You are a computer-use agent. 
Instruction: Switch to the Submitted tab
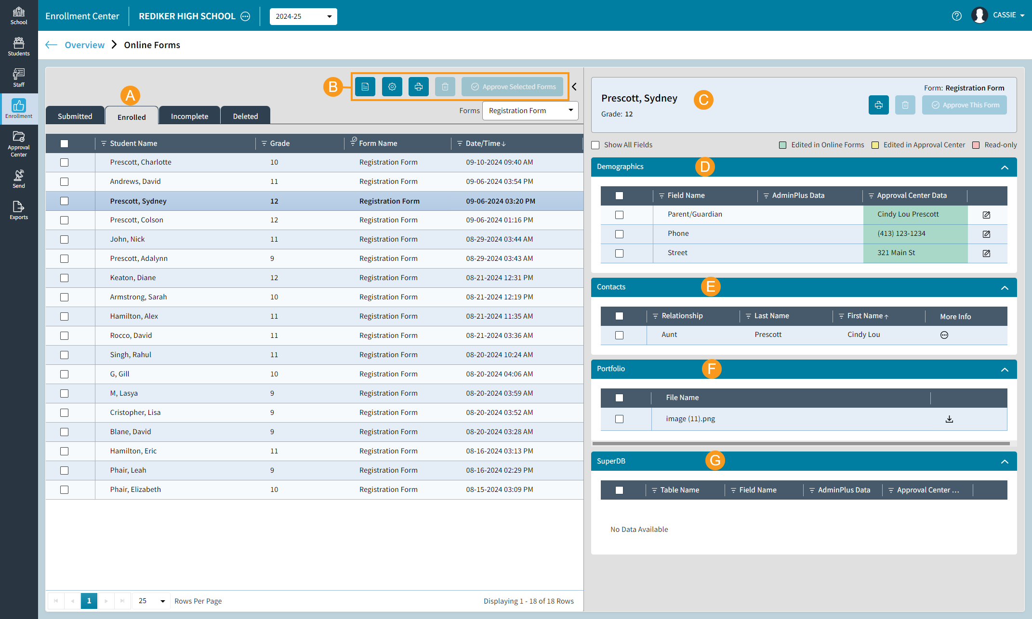[x=75, y=116]
